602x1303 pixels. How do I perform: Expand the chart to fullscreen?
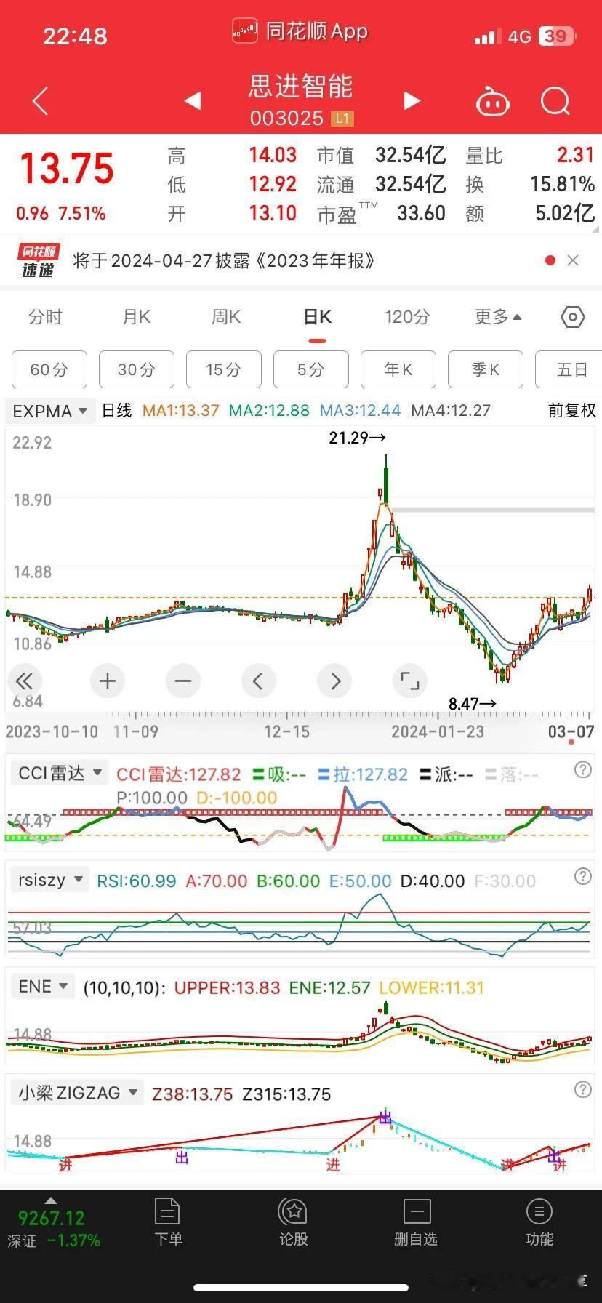click(x=410, y=681)
